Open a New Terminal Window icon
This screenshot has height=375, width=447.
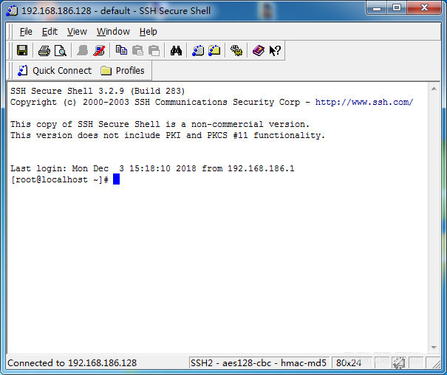198,51
